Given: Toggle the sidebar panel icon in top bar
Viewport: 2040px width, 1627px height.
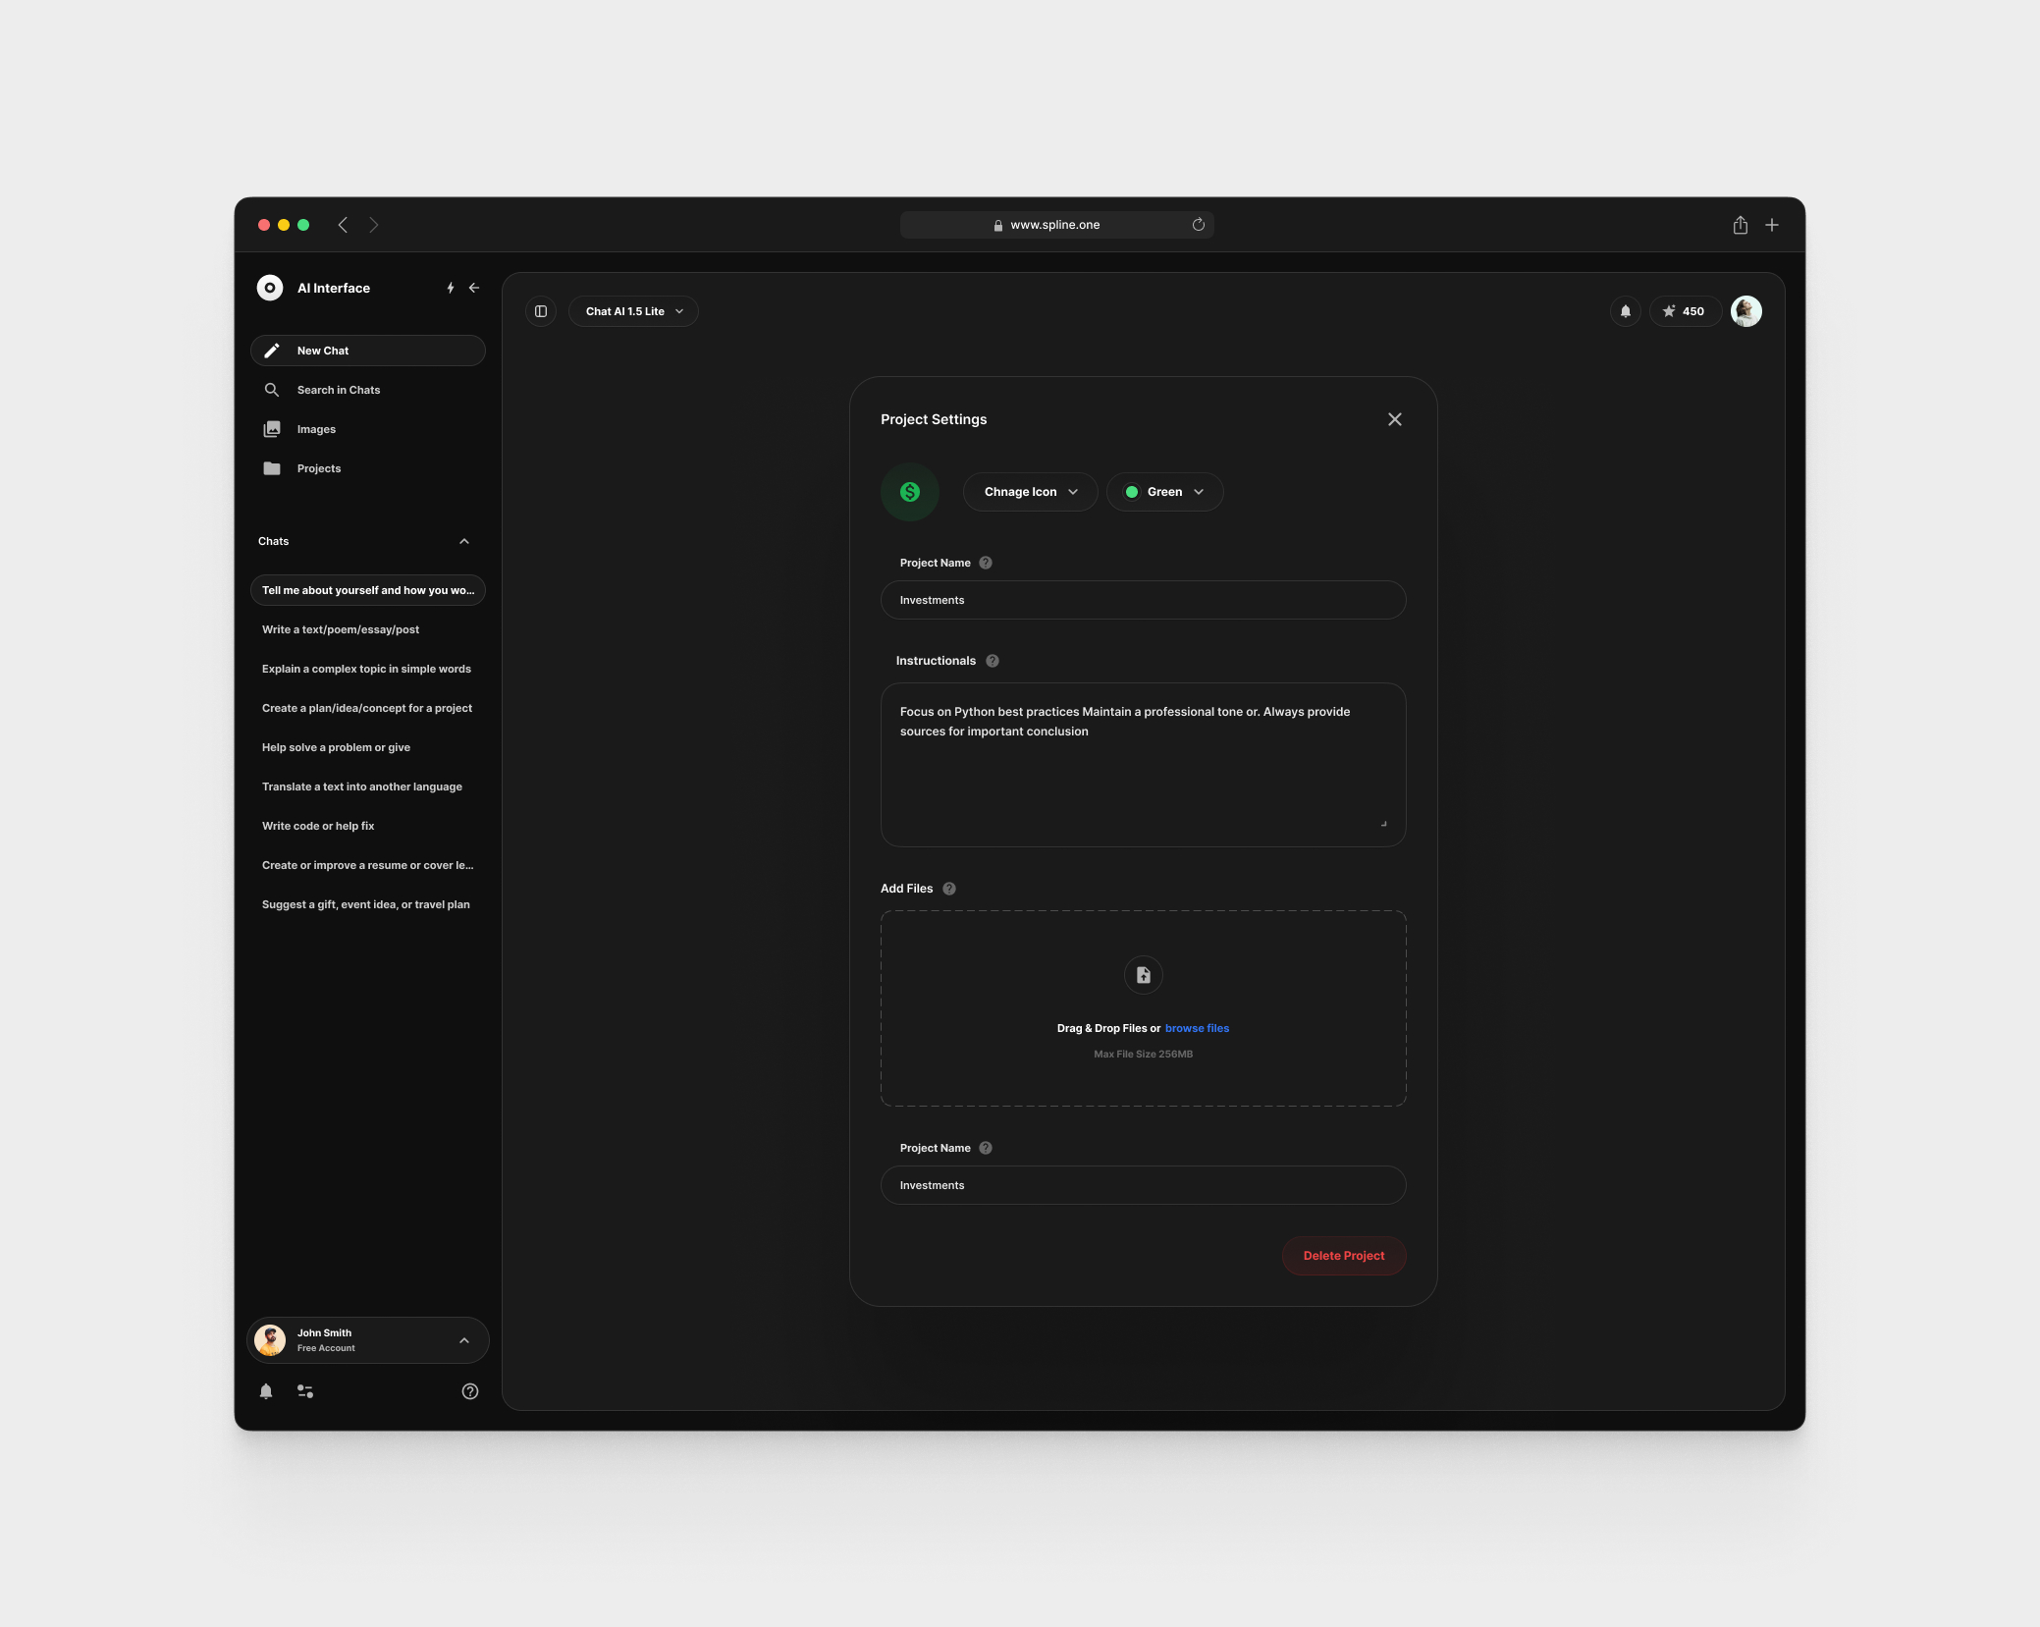Looking at the screenshot, I should click(x=541, y=311).
